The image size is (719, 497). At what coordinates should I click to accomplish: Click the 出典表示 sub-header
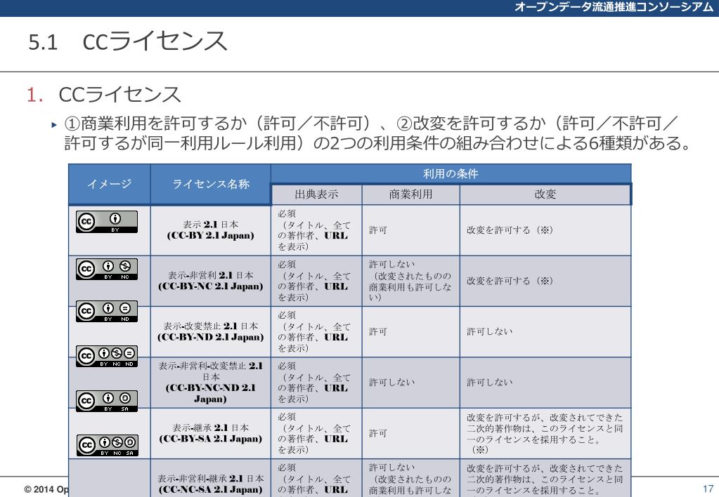pyautogui.click(x=316, y=194)
